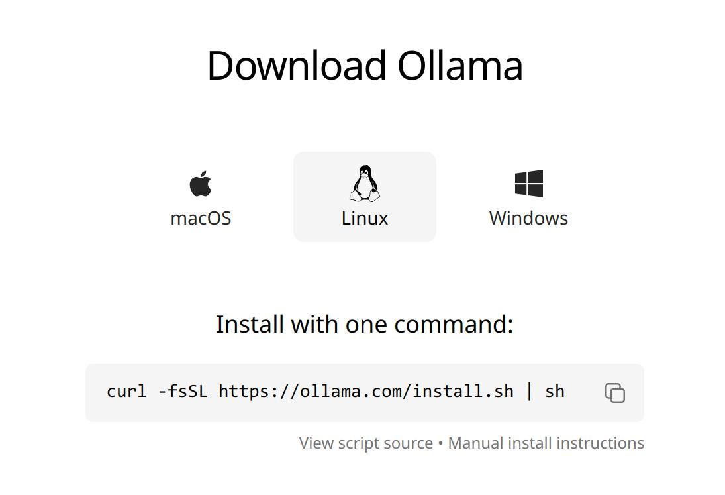Image resolution: width=725 pixels, height=495 pixels.
Task: Copy the install command with clipboard icon
Action: pyautogui.click(x=615, y=393)
